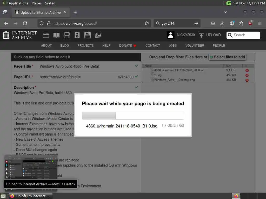Screen dimensions: 266x199
Task: Remove 1.png from file list
Action: (x=247, y=75)
